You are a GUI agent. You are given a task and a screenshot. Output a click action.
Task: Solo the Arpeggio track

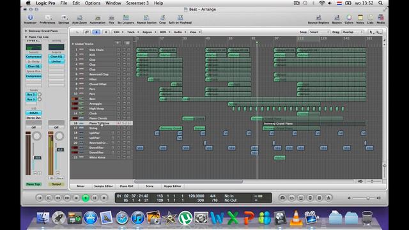pyautogui.click(x=128, y=103)
